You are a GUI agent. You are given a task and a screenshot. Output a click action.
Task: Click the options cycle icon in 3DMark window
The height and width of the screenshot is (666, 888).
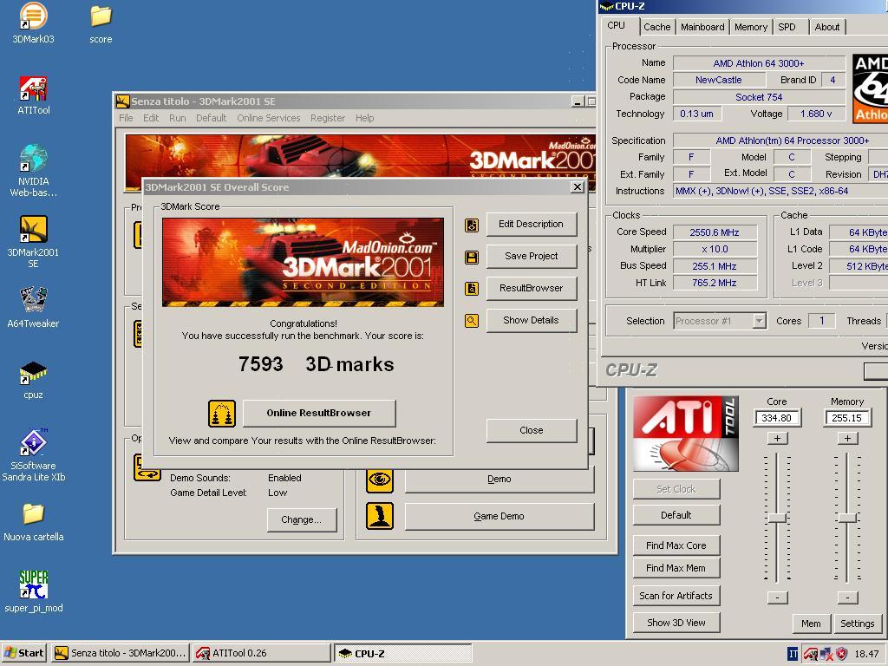pos(147,467)
